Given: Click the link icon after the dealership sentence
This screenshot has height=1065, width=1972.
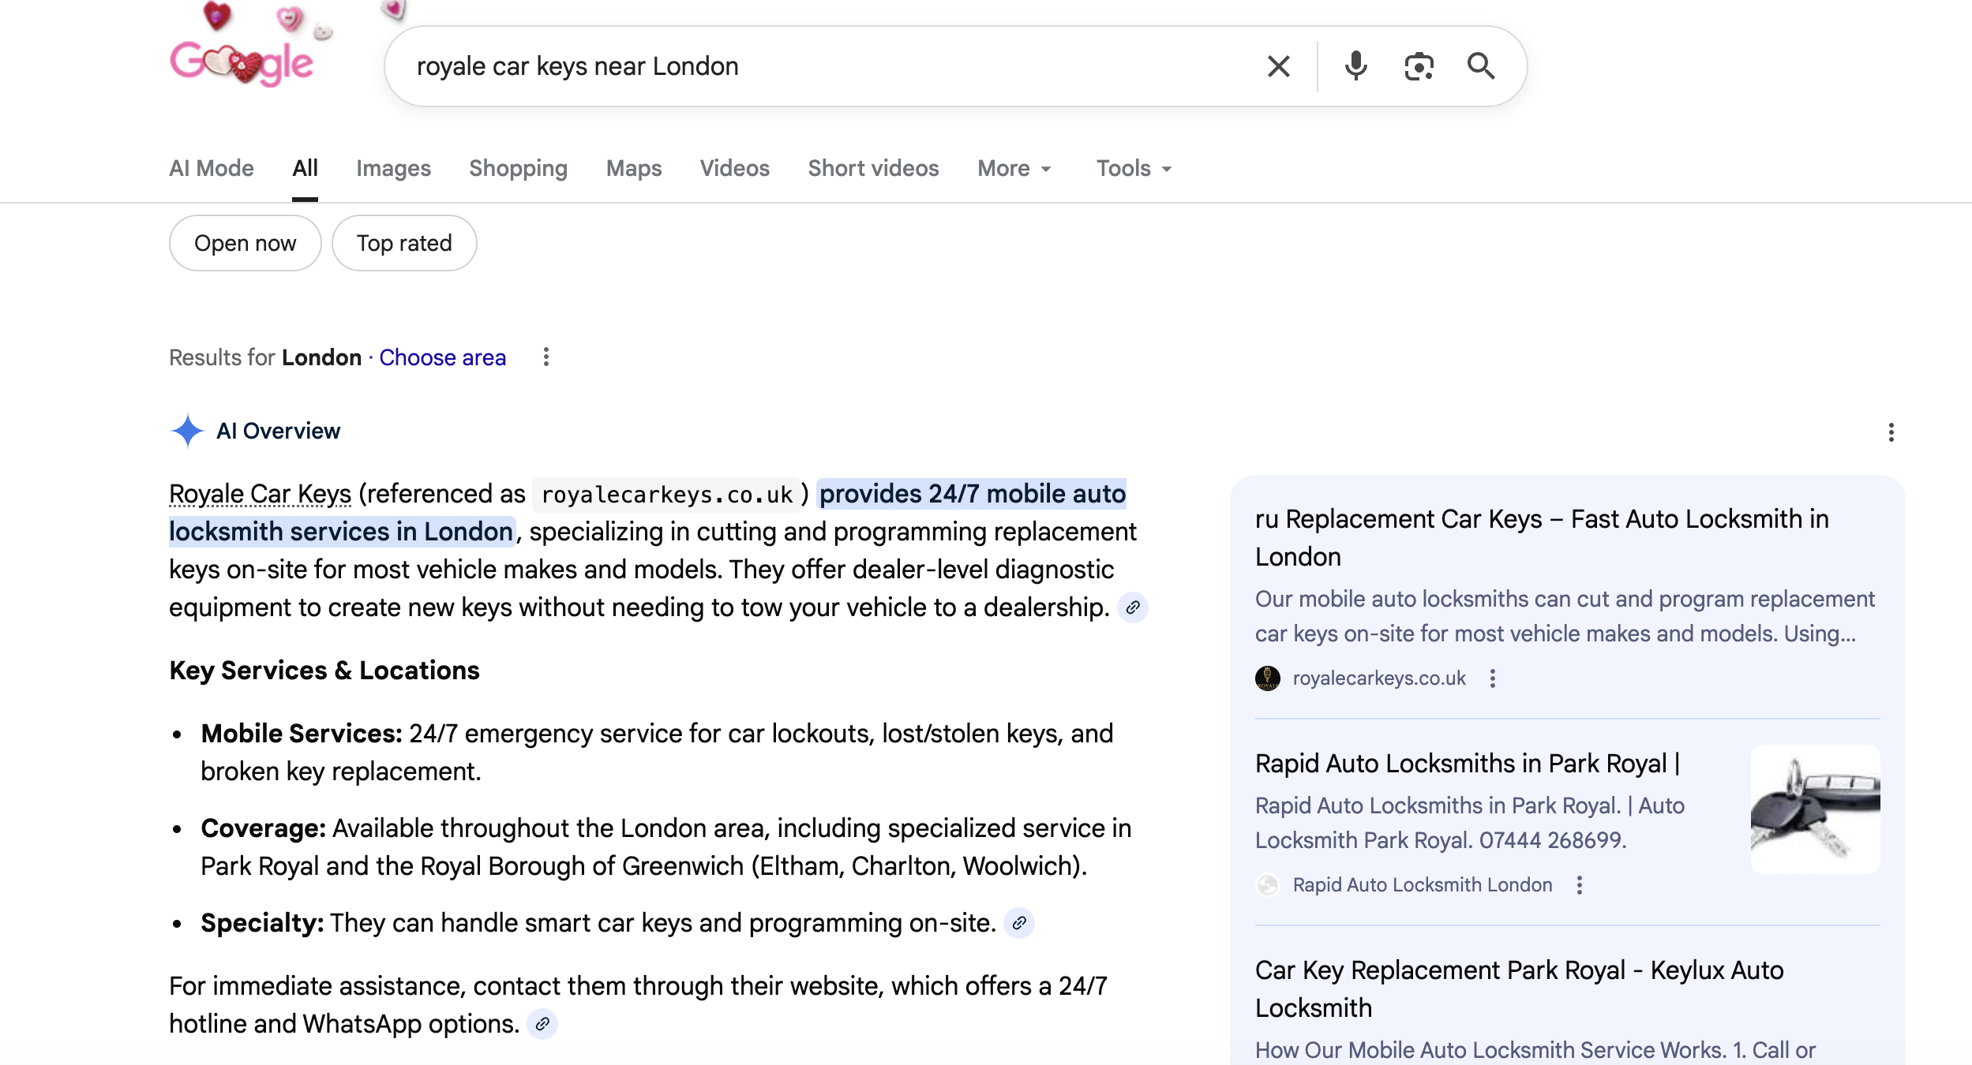Looking at the screenshot, I should tap(1133, 607).
